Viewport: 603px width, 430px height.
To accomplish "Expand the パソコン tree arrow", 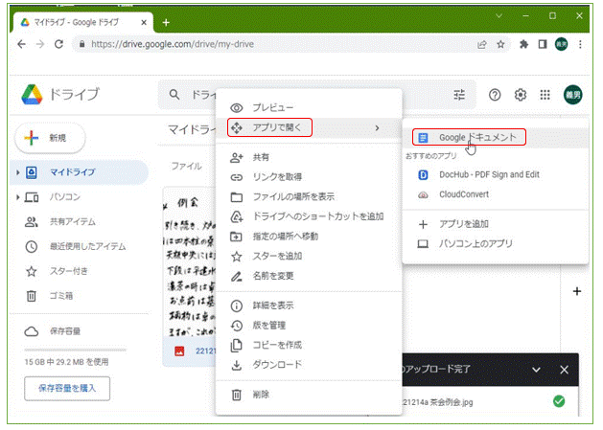I will pos(18,197).
